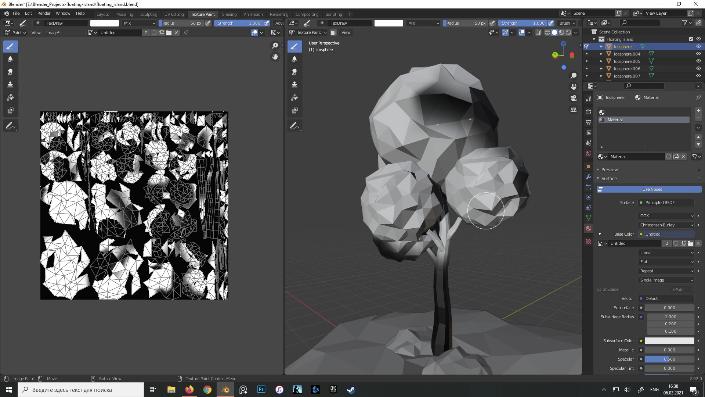705x397 pixels.
Task: Open the GGX distribution dropdown
Action: [666, 216]
